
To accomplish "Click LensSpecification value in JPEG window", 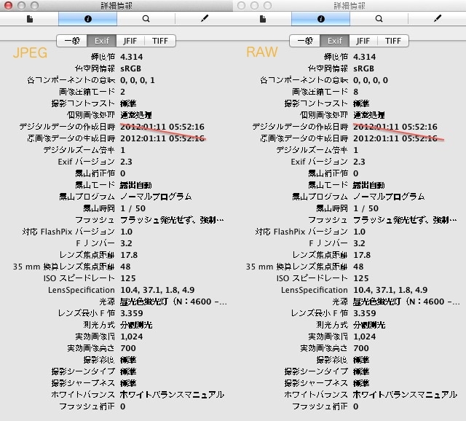I will click(x=157, y=290).
